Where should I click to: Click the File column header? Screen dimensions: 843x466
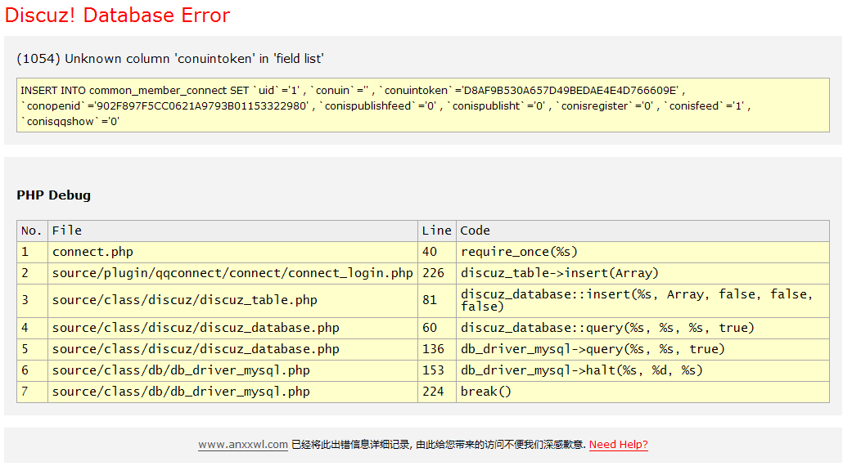[67, 231]
